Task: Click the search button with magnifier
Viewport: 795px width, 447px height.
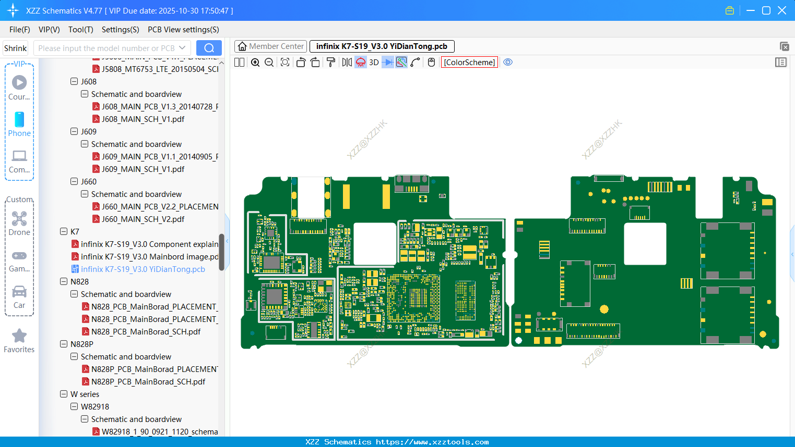Action: point(209,48)
